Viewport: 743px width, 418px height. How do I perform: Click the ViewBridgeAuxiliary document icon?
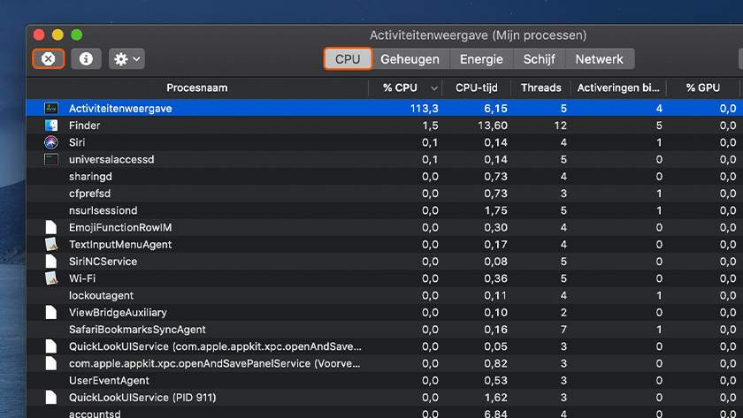[51, 313]
